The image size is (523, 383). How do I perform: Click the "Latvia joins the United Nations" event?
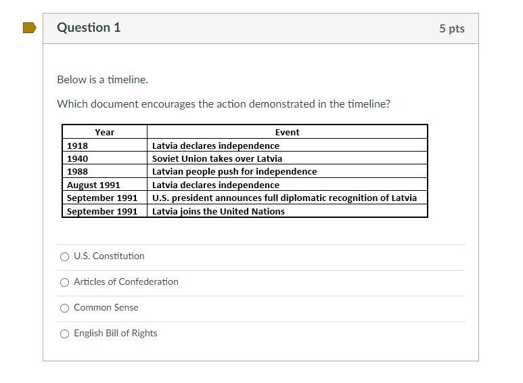coord(218,211)
